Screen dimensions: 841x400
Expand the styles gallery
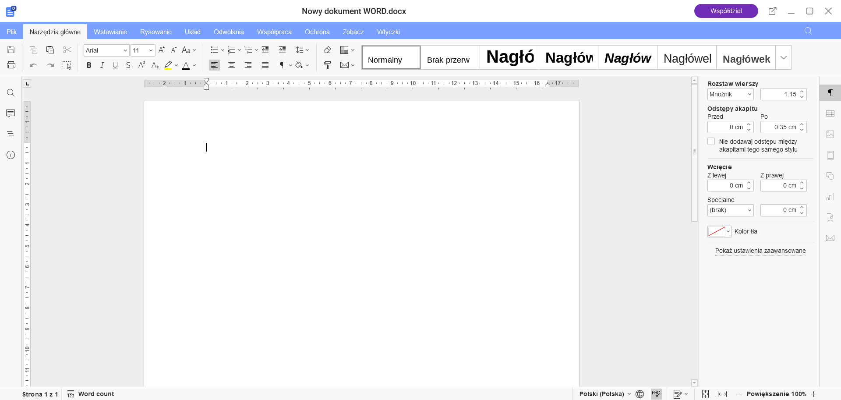[x=784, y=58]
